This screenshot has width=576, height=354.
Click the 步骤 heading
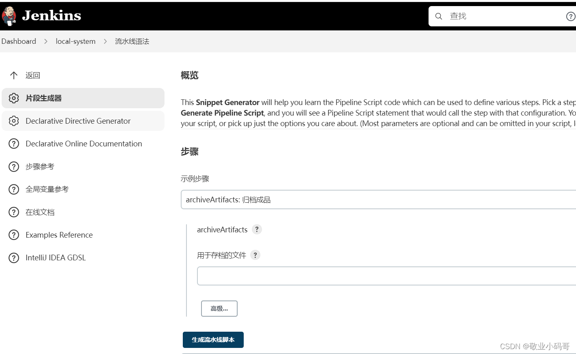pyautogui.click(x=190, y=152)
